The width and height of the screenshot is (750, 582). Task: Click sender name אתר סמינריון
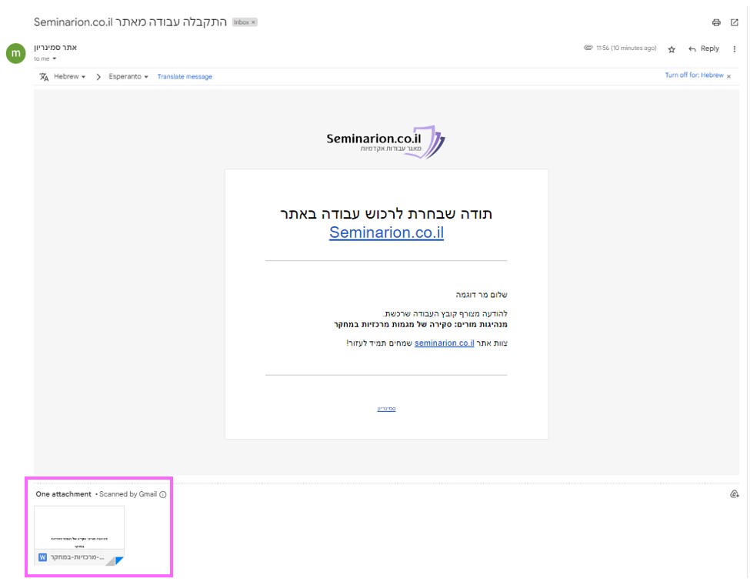[55, 48]
